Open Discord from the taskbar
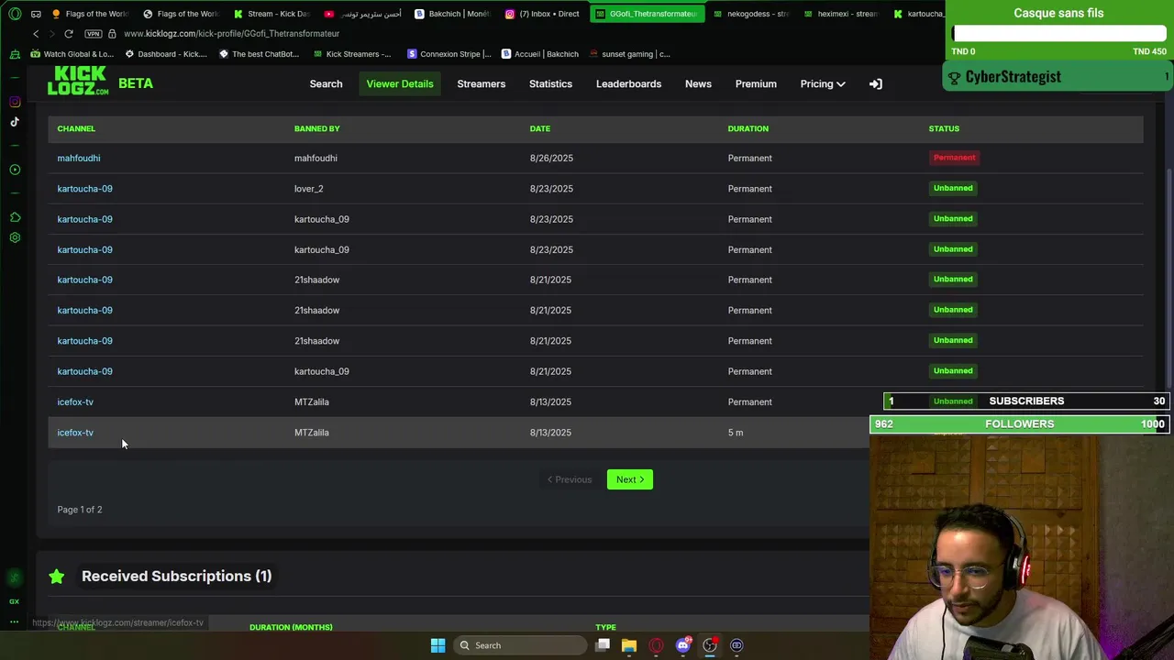The height and width of the screenshot is (660, 1174). 682,645
